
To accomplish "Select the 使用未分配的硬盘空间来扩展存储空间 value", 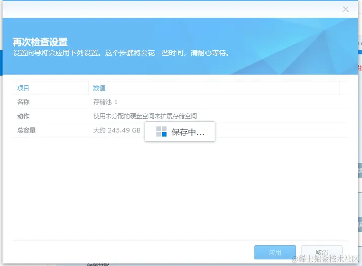I will (145, 116).
